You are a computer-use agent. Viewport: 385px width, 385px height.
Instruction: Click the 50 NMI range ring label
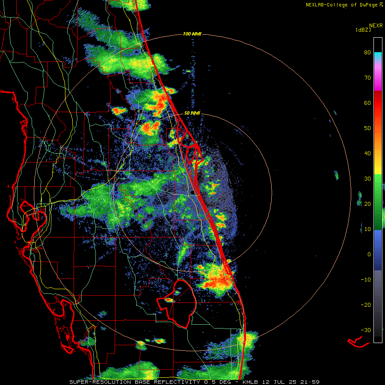coord(192,113)
